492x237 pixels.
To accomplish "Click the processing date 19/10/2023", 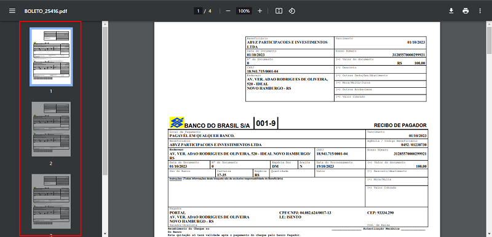I will 326,166.
